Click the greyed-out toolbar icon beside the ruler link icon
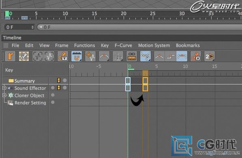The width and height of the screenshot is (242, 158). [118, 56]
